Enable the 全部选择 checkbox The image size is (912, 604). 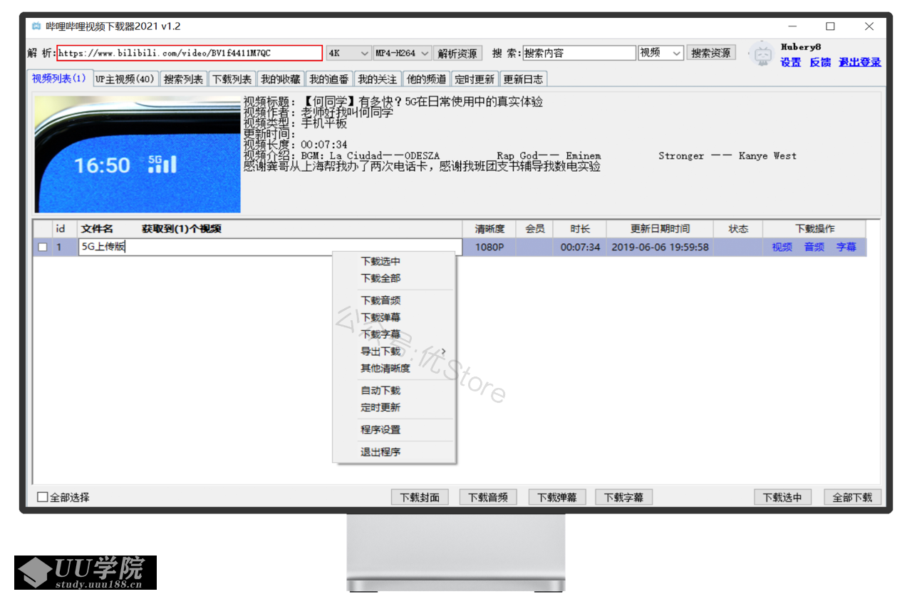(x=42, y=497)
